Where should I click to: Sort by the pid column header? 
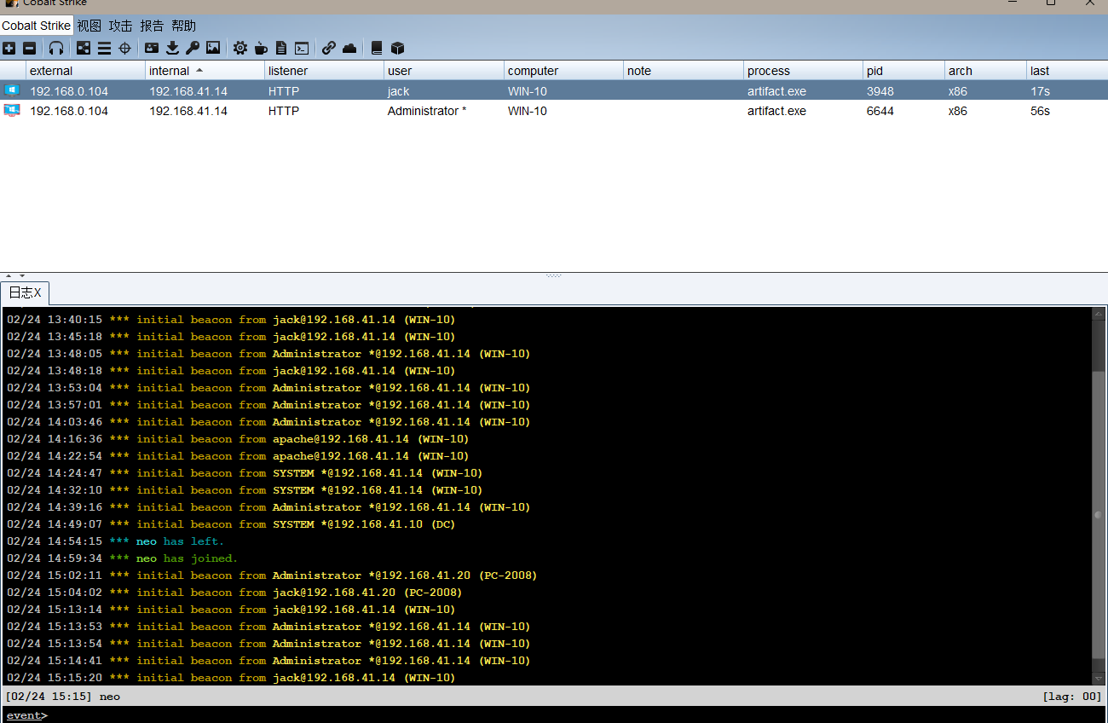click(x=903, y=71)
